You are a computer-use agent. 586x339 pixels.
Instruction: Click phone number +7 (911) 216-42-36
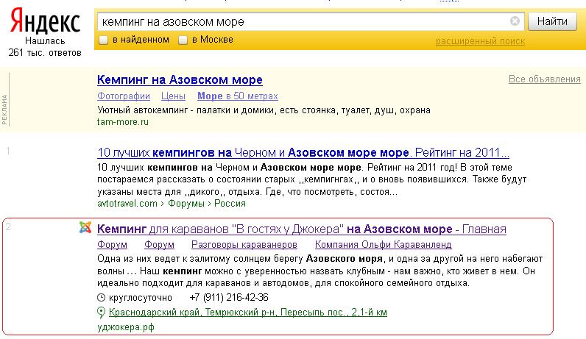(229, 298)
